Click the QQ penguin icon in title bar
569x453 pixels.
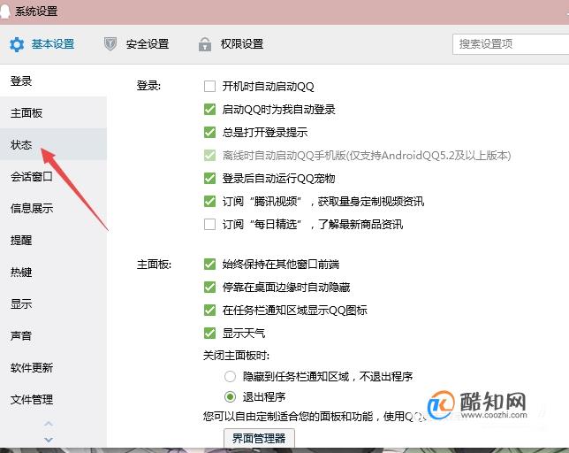[x=4, y=11]
